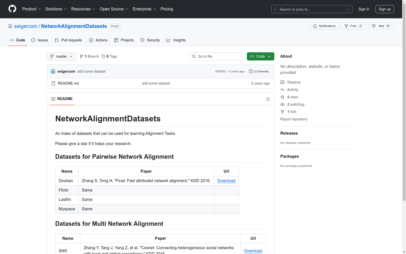The width and height of the screenshot is (406, 254).
Task: Click the Search or jump to field
Action: 312,9
